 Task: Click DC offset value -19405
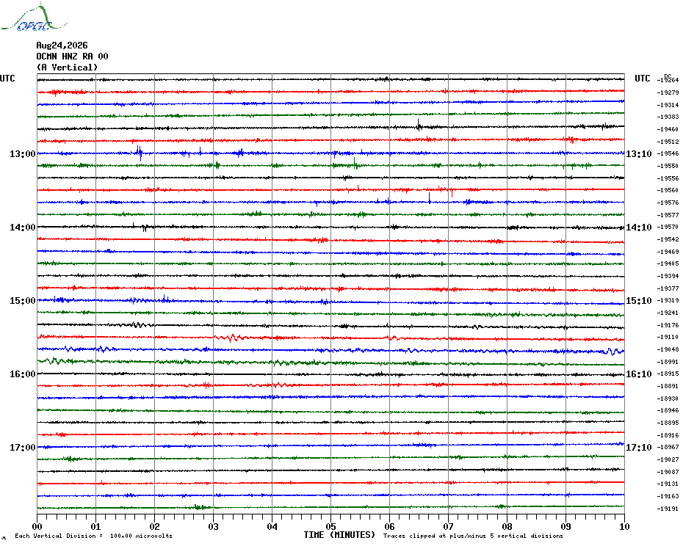(668, 264)
